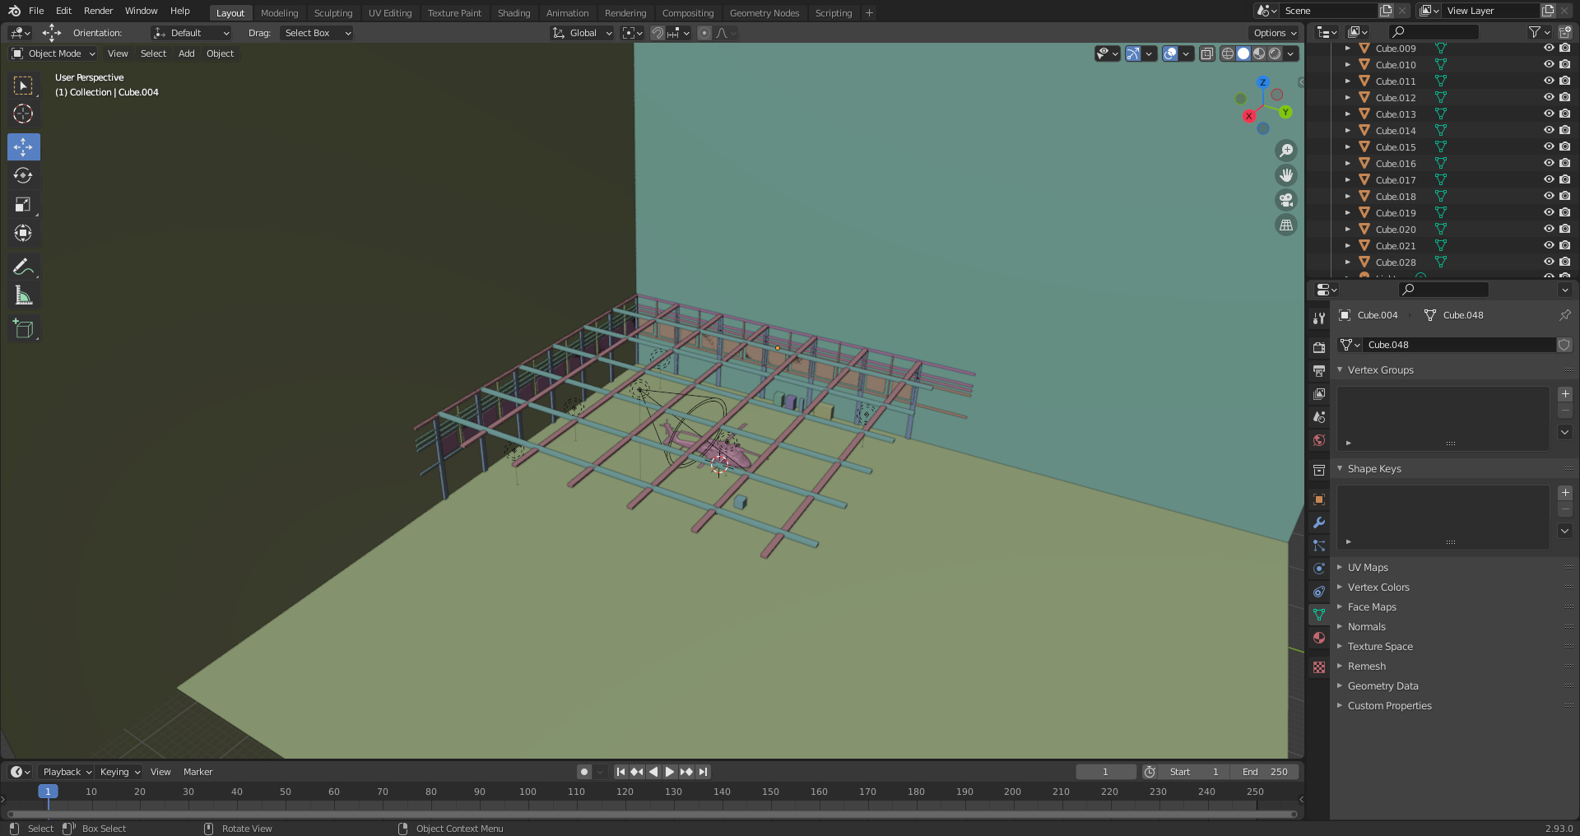This screenshot has height=836, width=1580.
Task: Select the Cursor tool in the toolbar
Action: [23, 114]
